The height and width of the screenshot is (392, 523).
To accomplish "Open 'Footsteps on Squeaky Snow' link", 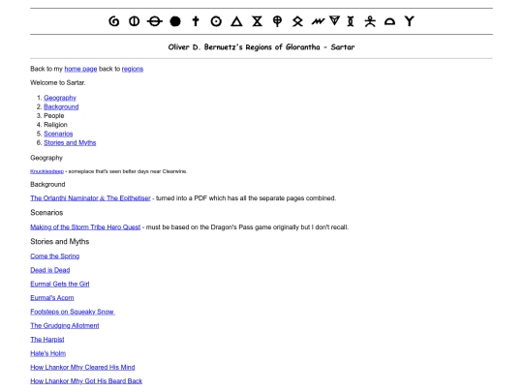I will pyautogui.click(x=73, y=312).
